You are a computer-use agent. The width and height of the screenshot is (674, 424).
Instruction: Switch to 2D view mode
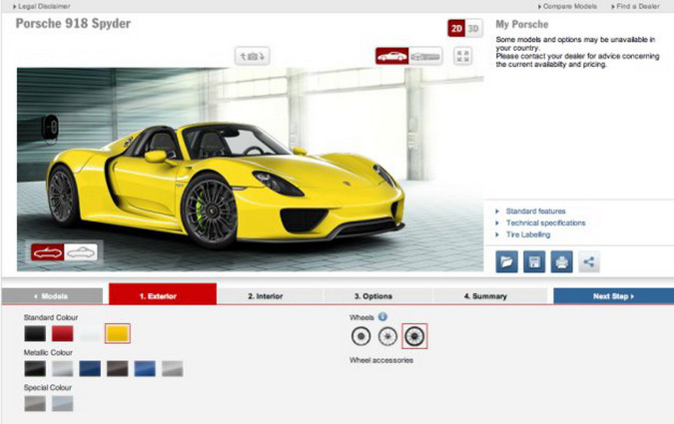[x=457, y=28]
